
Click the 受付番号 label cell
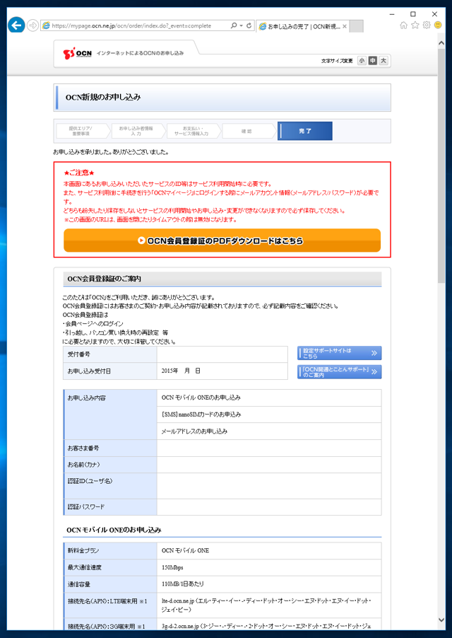[x=110, y=354]
